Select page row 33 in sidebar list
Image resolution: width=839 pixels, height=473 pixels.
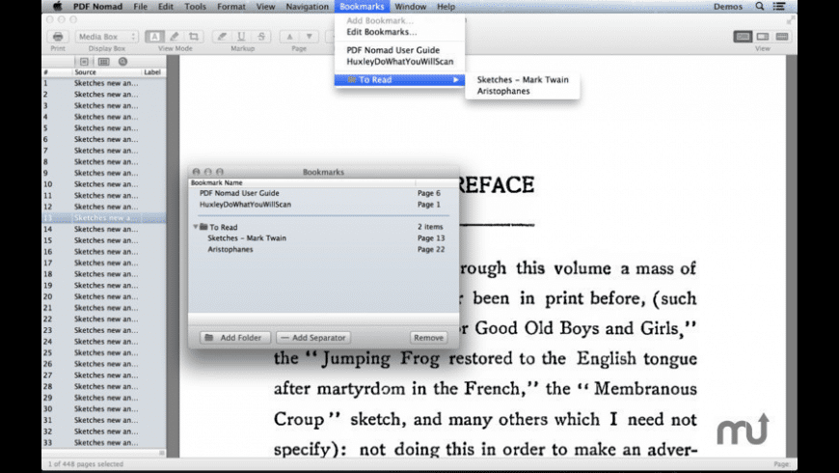104,442
